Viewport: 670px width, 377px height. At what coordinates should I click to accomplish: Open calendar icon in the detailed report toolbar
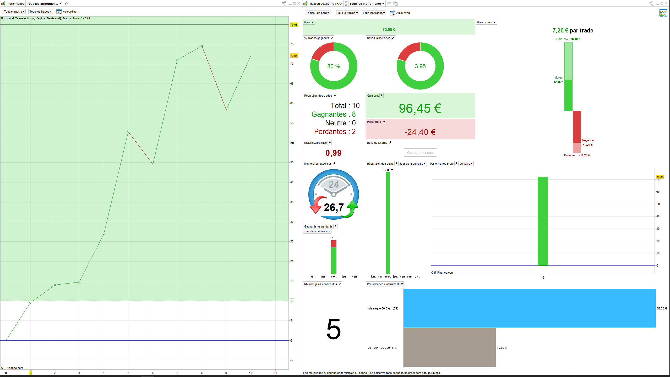coord(392,13)
